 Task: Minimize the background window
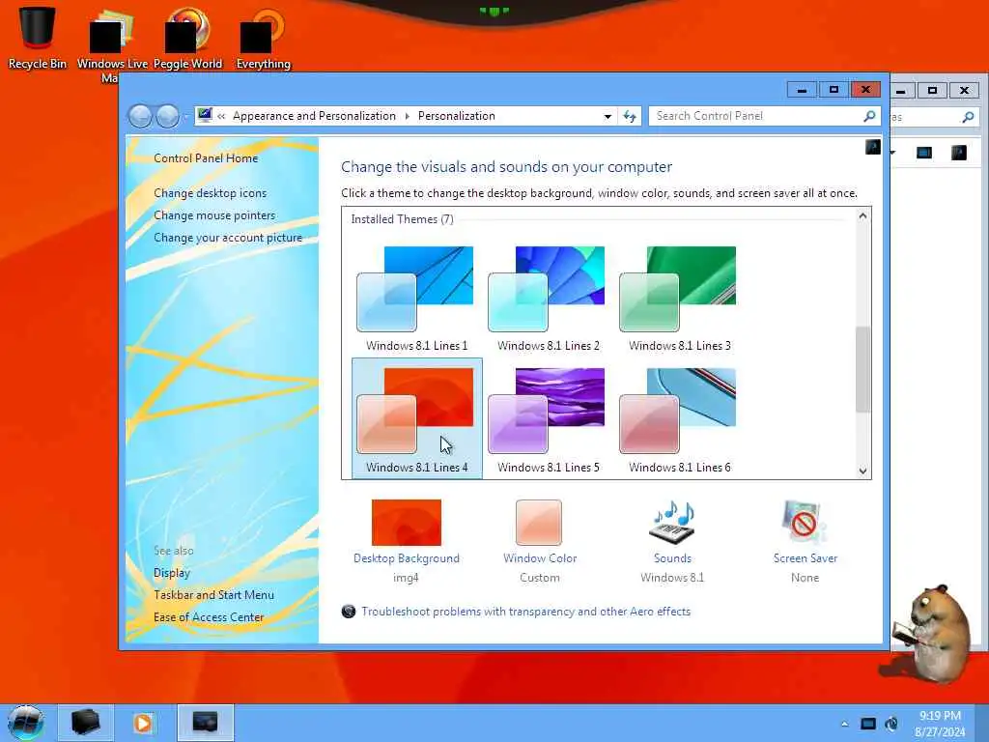901,91
